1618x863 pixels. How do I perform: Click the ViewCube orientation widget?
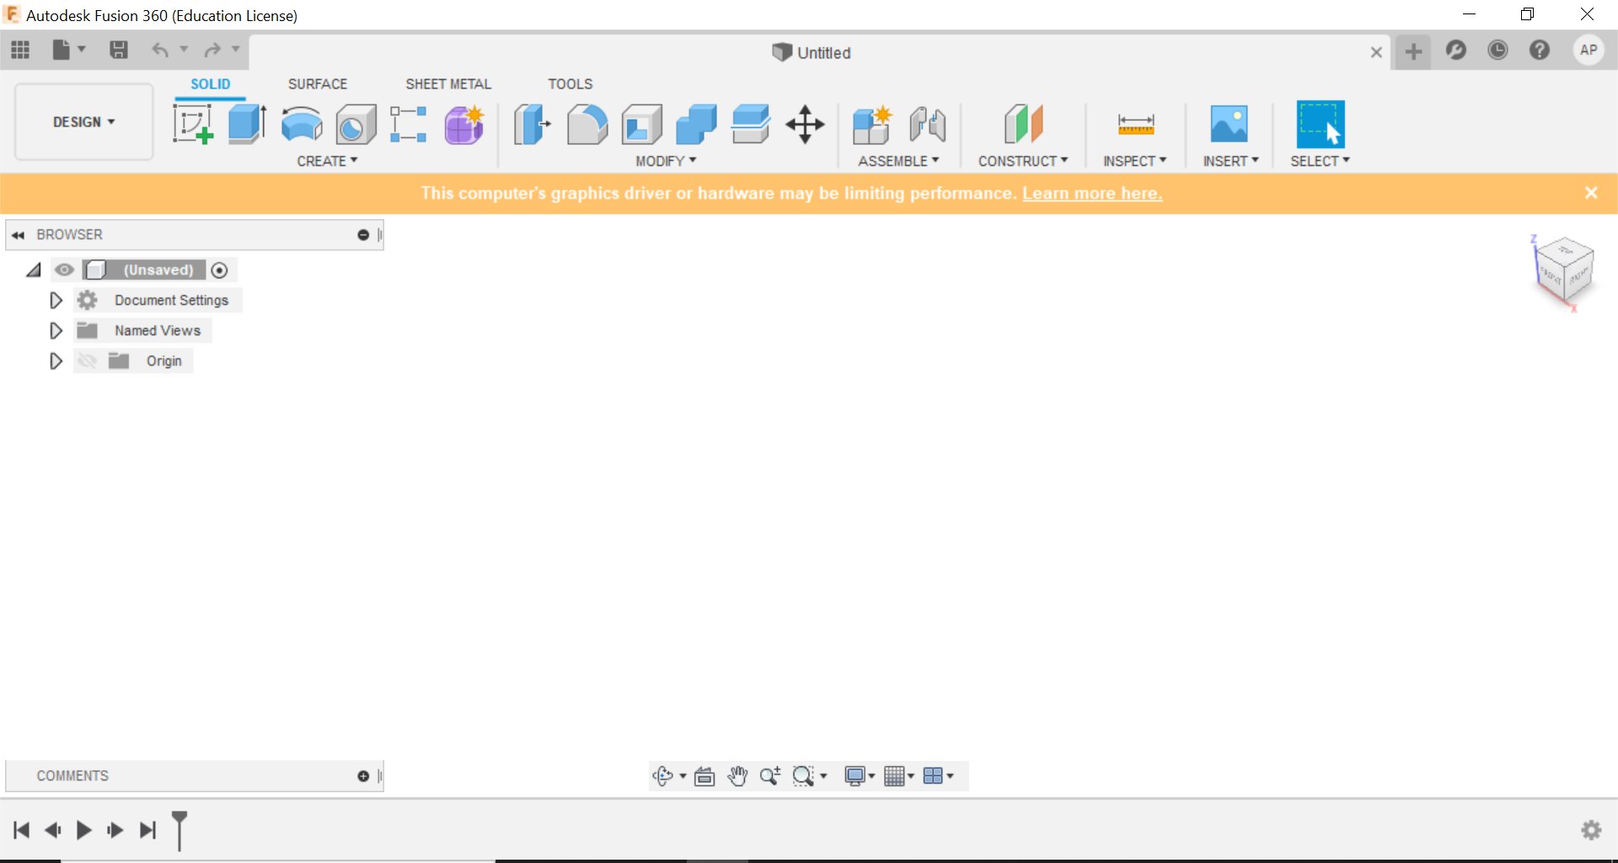point(1564,271)
